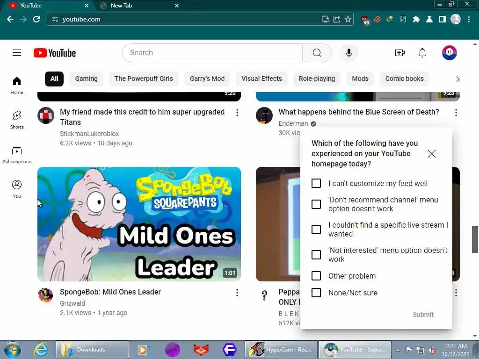479x359 pixels.
Task: Open Enderman channel avatar
Action: [264, 115]
